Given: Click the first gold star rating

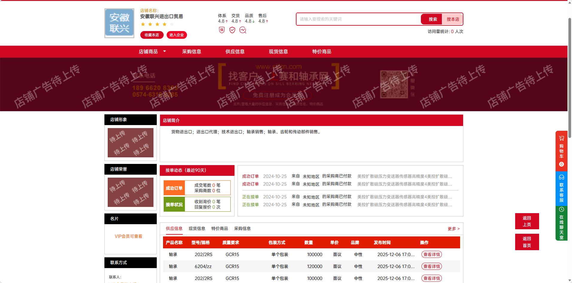Looking at the screenshot, I should click(143, 24).
